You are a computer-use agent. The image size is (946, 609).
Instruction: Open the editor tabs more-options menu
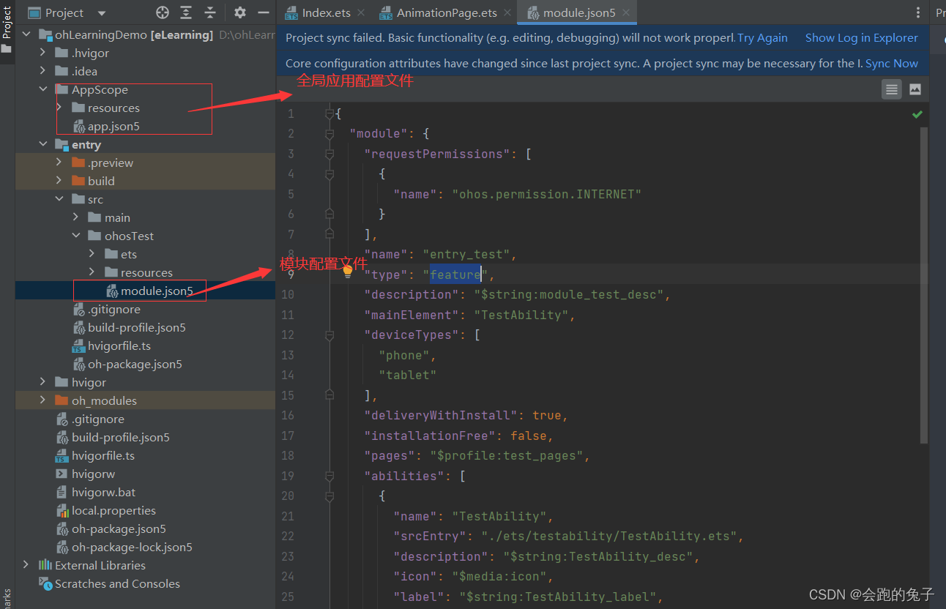918,12
